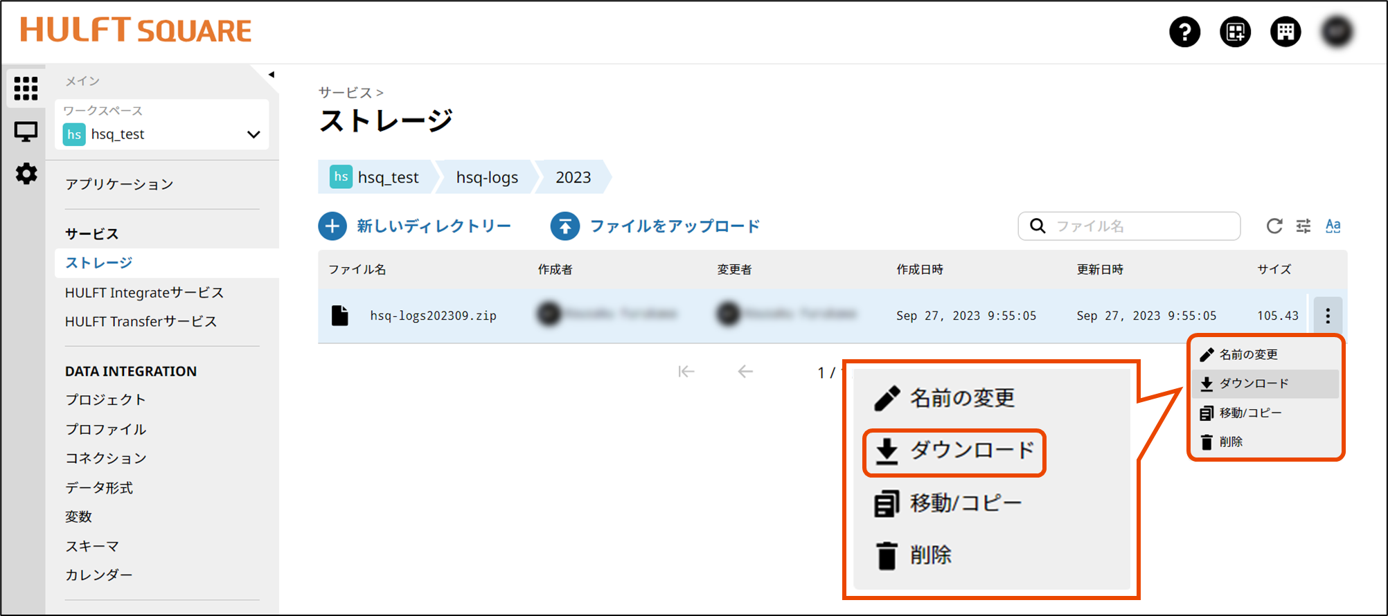Open プロジェクト in sidebar
Image resolution: width=1388 pixels, height=616 pixels.
click(x=105, y=400)
